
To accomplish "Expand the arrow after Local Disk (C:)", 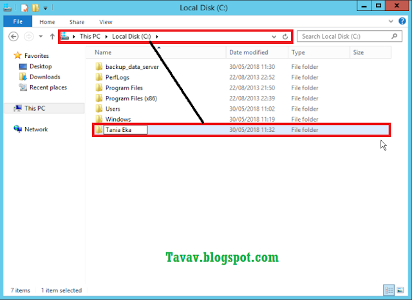I will 157,37.
